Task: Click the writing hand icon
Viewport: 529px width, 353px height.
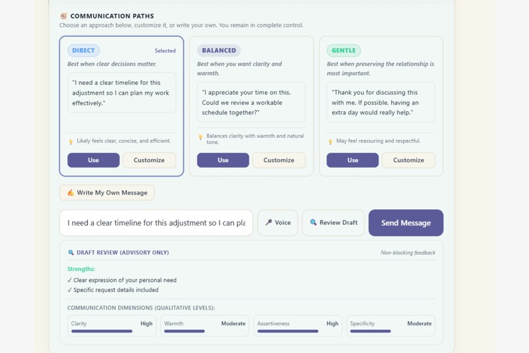Action: pyautogui.click(x=70, y=193)
